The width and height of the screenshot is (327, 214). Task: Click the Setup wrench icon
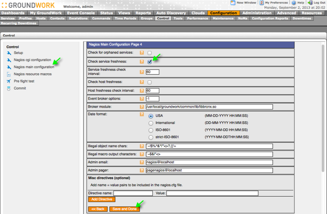pyautogui.click(x=9, y=53)
